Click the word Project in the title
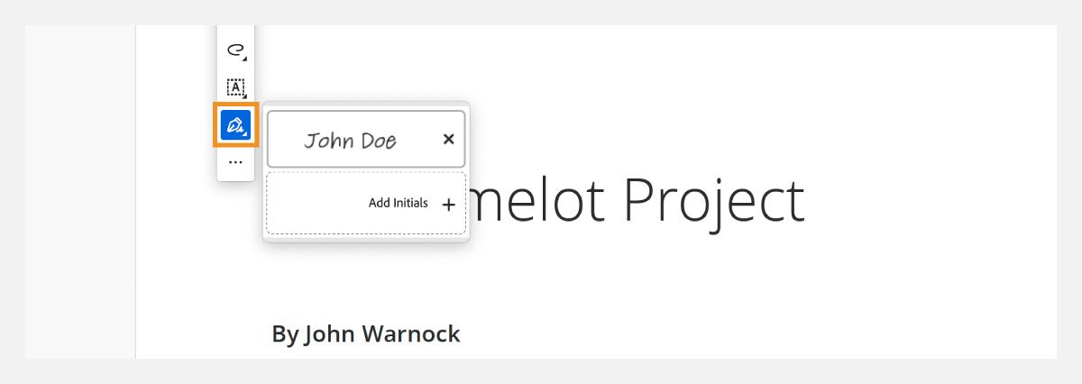1082x384 pixels. tap(714, 200)
